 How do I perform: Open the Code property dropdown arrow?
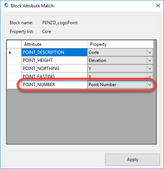coord(150,52)
